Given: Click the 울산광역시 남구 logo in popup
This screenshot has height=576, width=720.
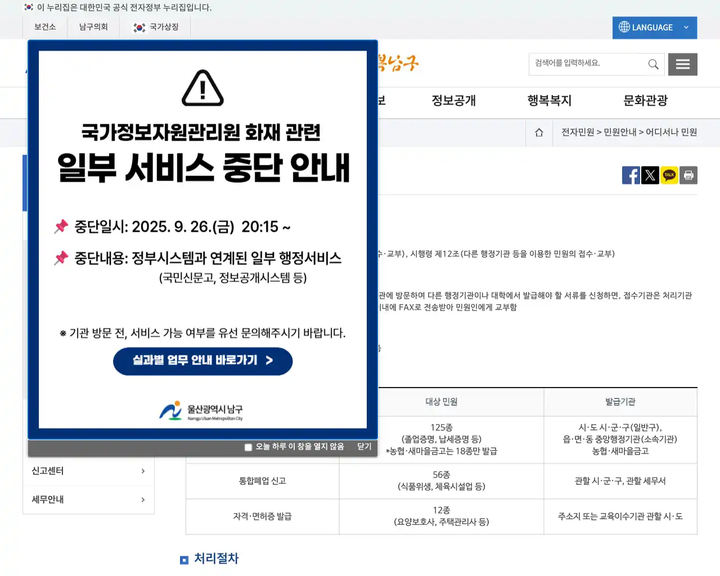Looking at the screenshot, I should pyautogui.click(x=201, y=411).
